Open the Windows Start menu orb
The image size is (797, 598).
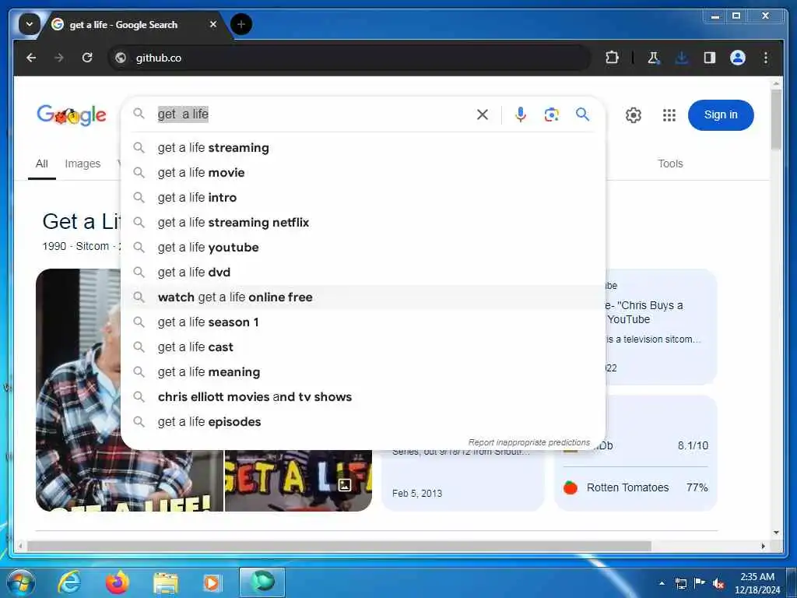[21, 582]
